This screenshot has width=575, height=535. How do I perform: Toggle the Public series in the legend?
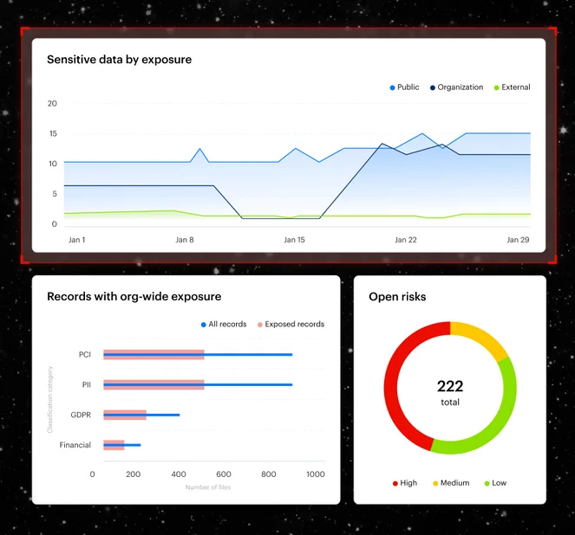pyautogui.click(x=404, y=87)
